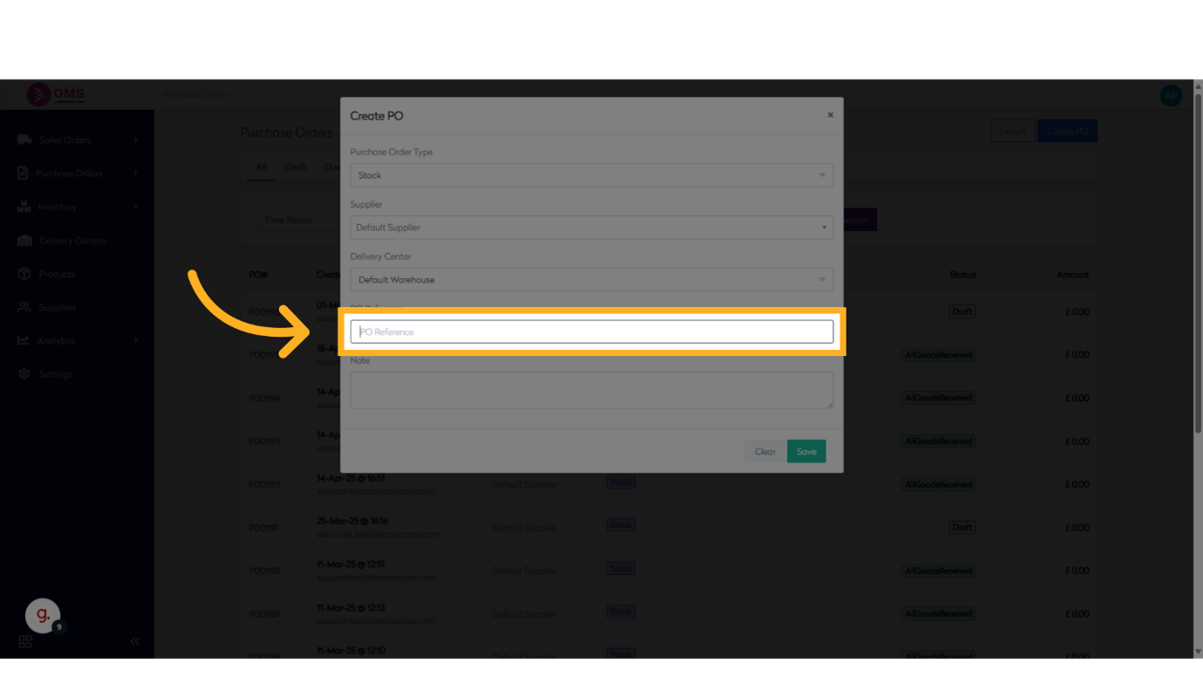
Task: Click the Suppliers people icon
Action: (x=24, y=307)
